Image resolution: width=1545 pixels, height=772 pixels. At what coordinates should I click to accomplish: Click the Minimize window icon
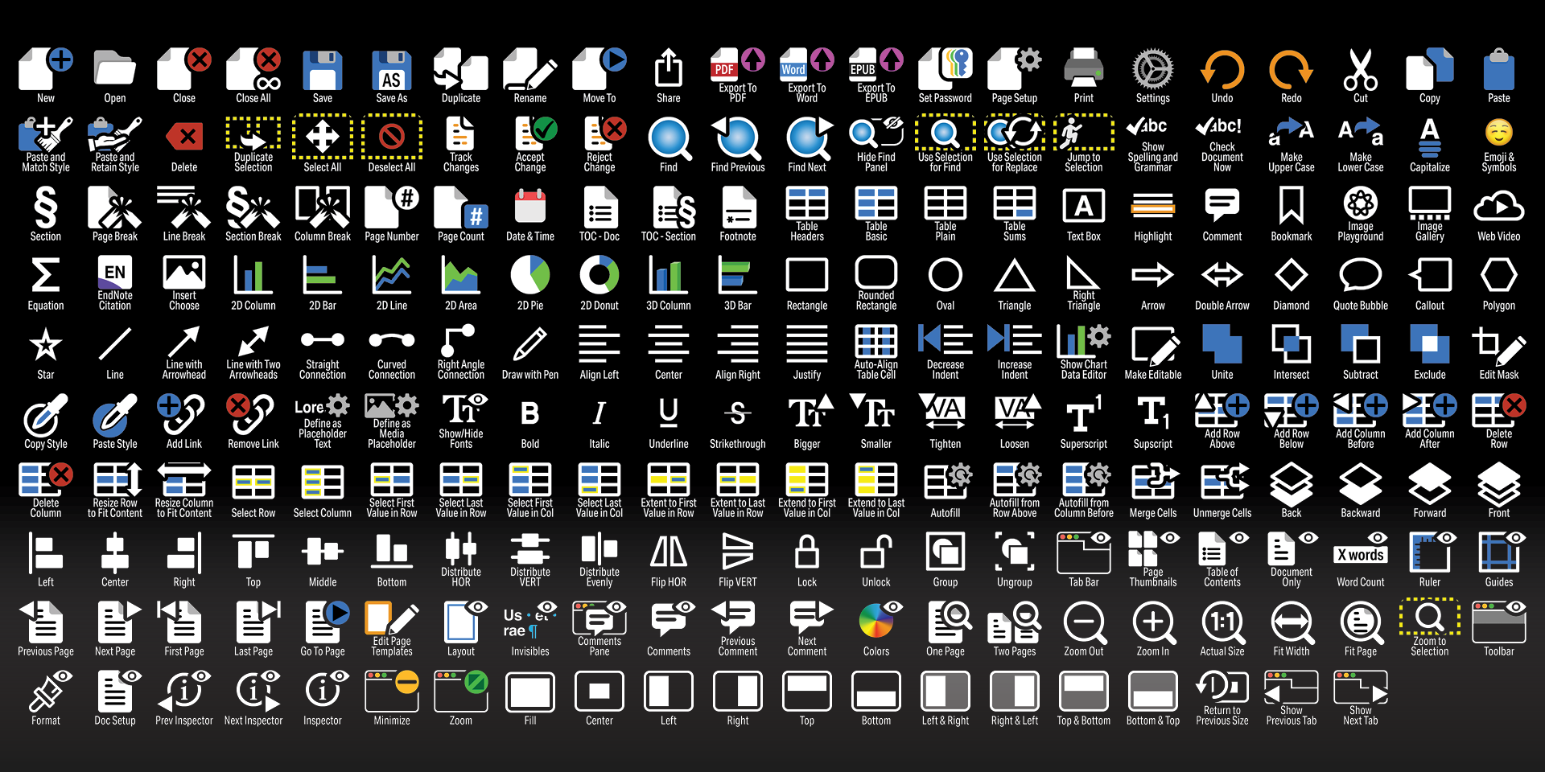pos(392,692)
